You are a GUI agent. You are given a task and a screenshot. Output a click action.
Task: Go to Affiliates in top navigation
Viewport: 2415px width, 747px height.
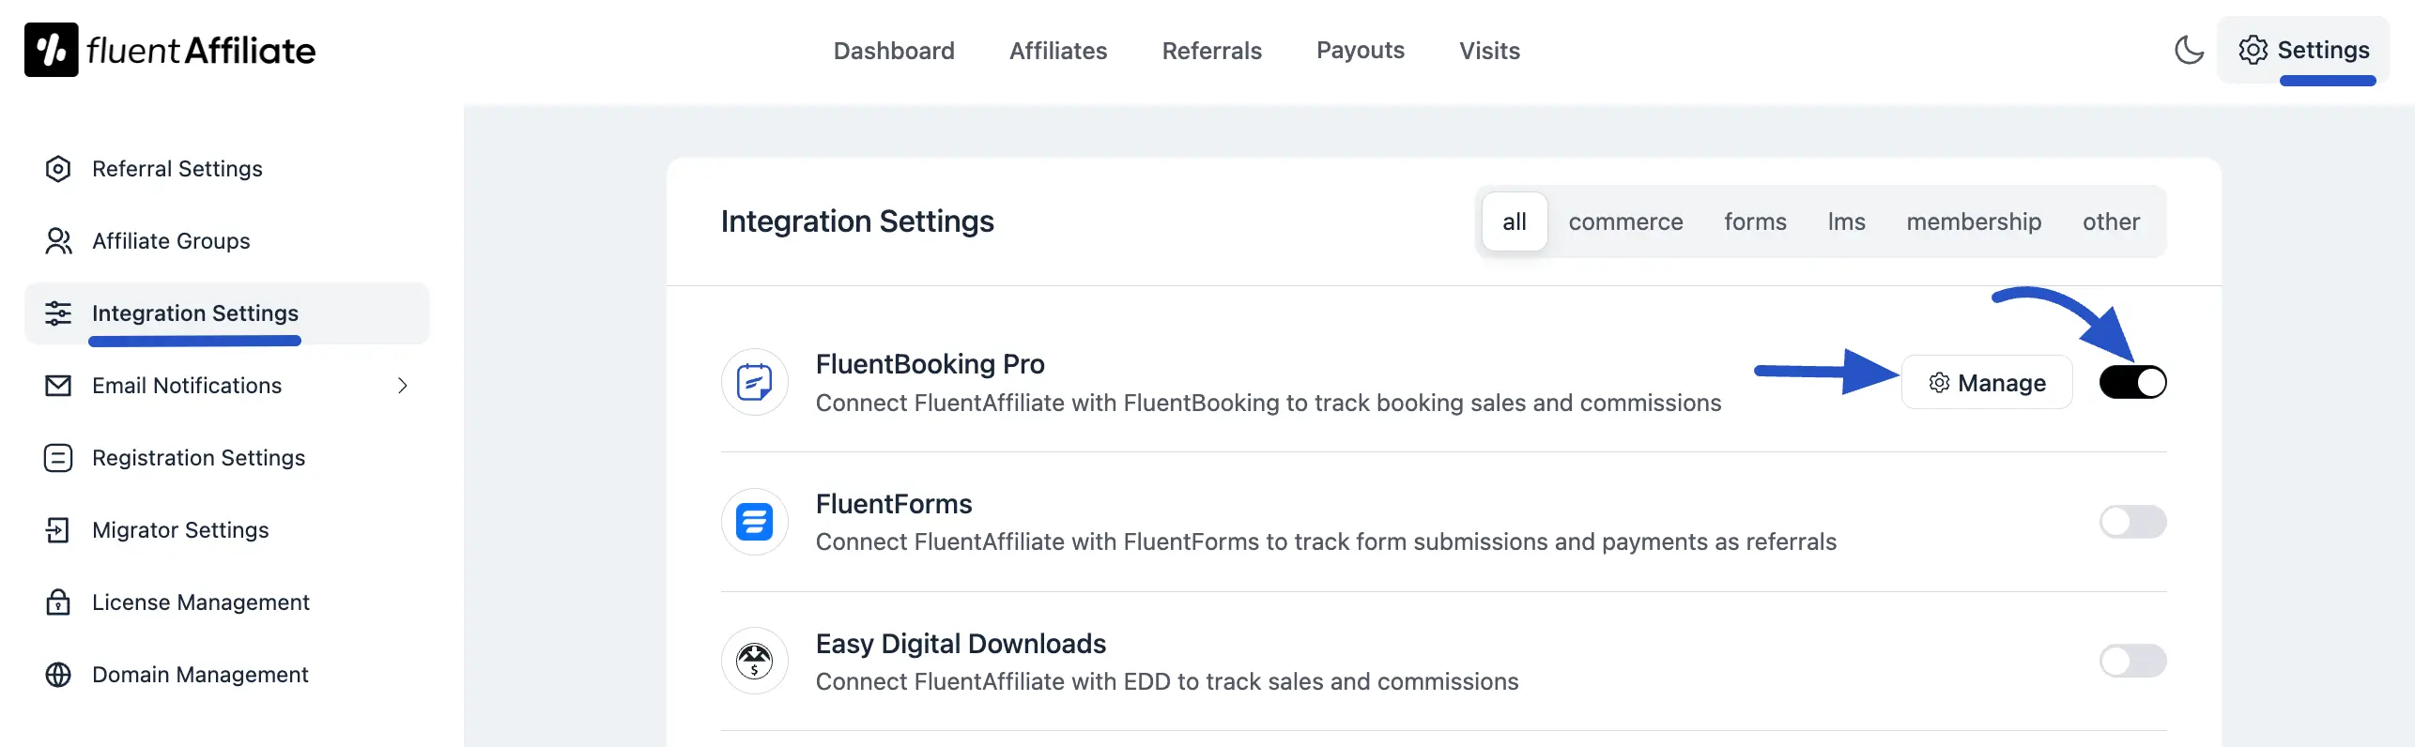(x=1058, y=51)
